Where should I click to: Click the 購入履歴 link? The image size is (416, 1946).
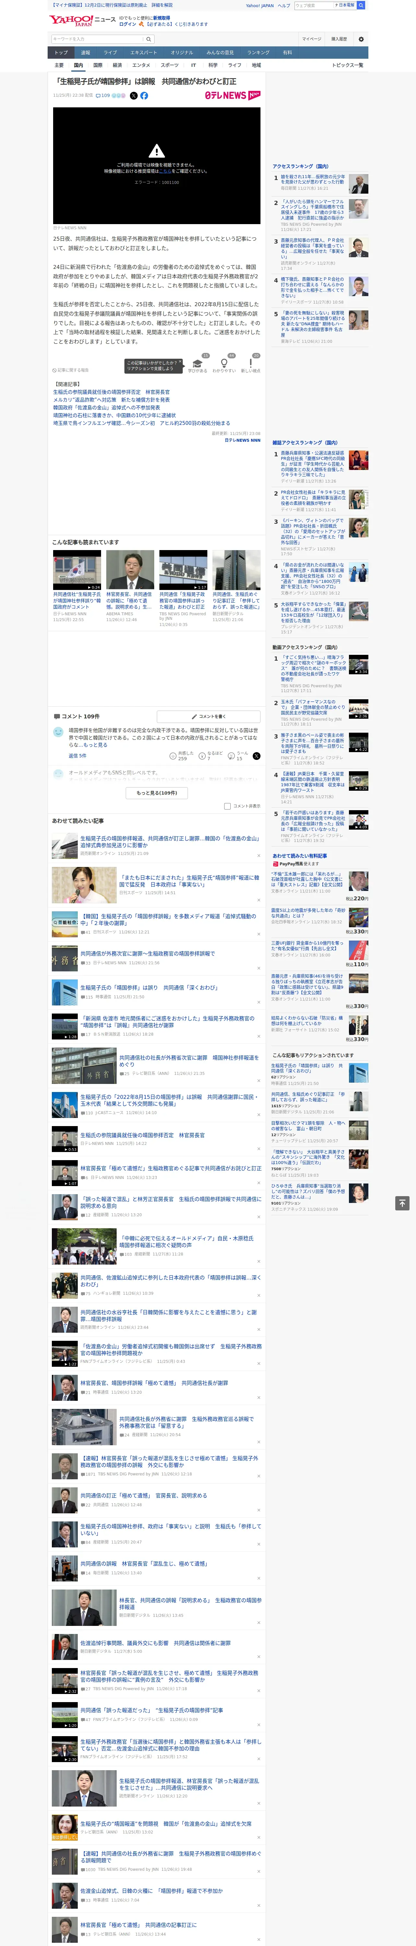339,39
